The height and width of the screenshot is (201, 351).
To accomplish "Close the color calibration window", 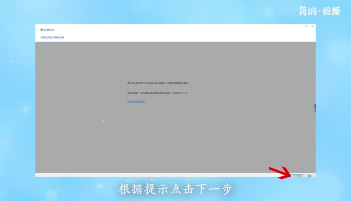I will (312, 26).
